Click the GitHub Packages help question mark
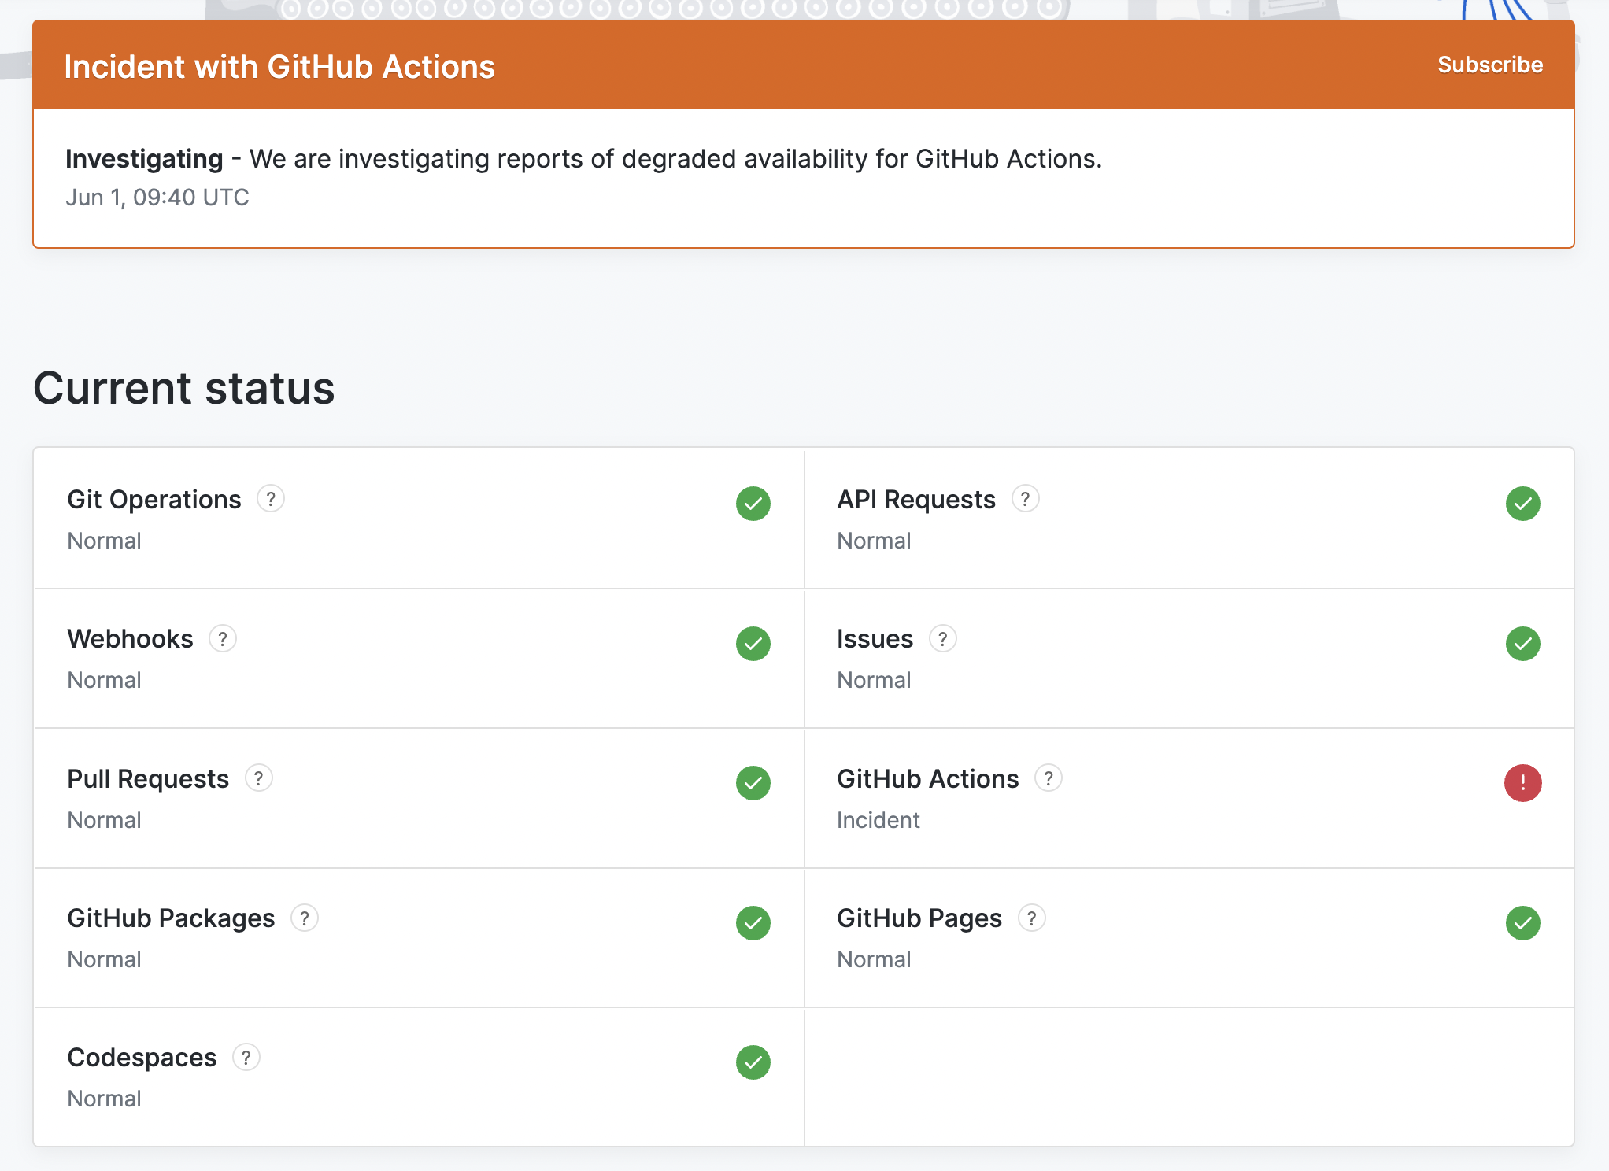The width and height of the screenshot is (1609, 1171). (304, 918)
